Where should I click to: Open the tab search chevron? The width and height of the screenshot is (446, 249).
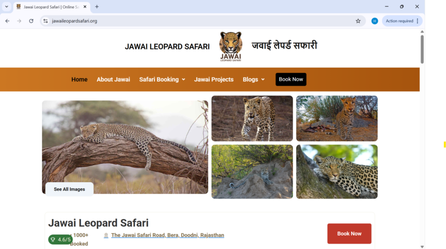point(7,7)
